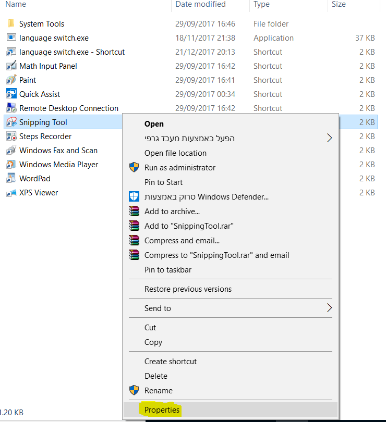Select the Remote Desktop Connection file name
386x422 pixels.
69,108
